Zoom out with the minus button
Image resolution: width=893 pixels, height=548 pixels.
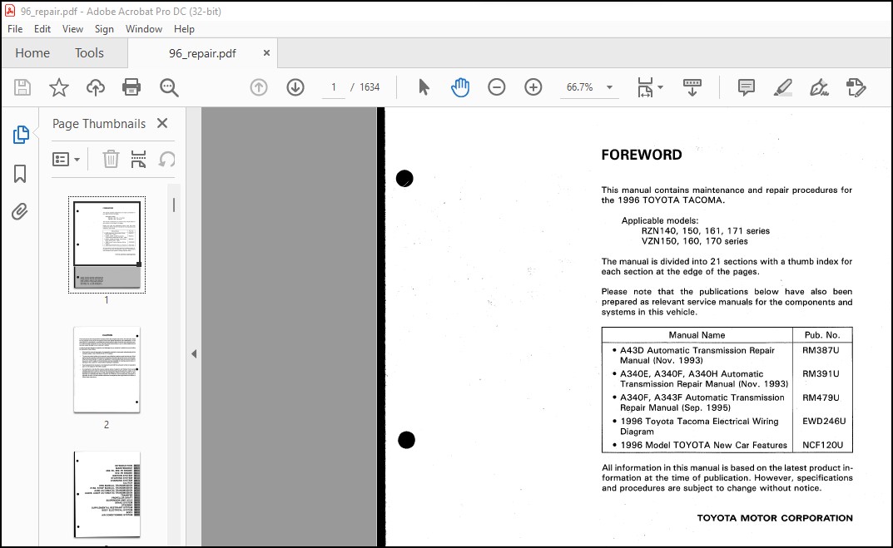click(x=497, y=87)
